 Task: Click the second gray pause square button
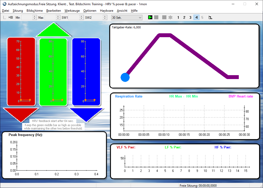(164, 17)
